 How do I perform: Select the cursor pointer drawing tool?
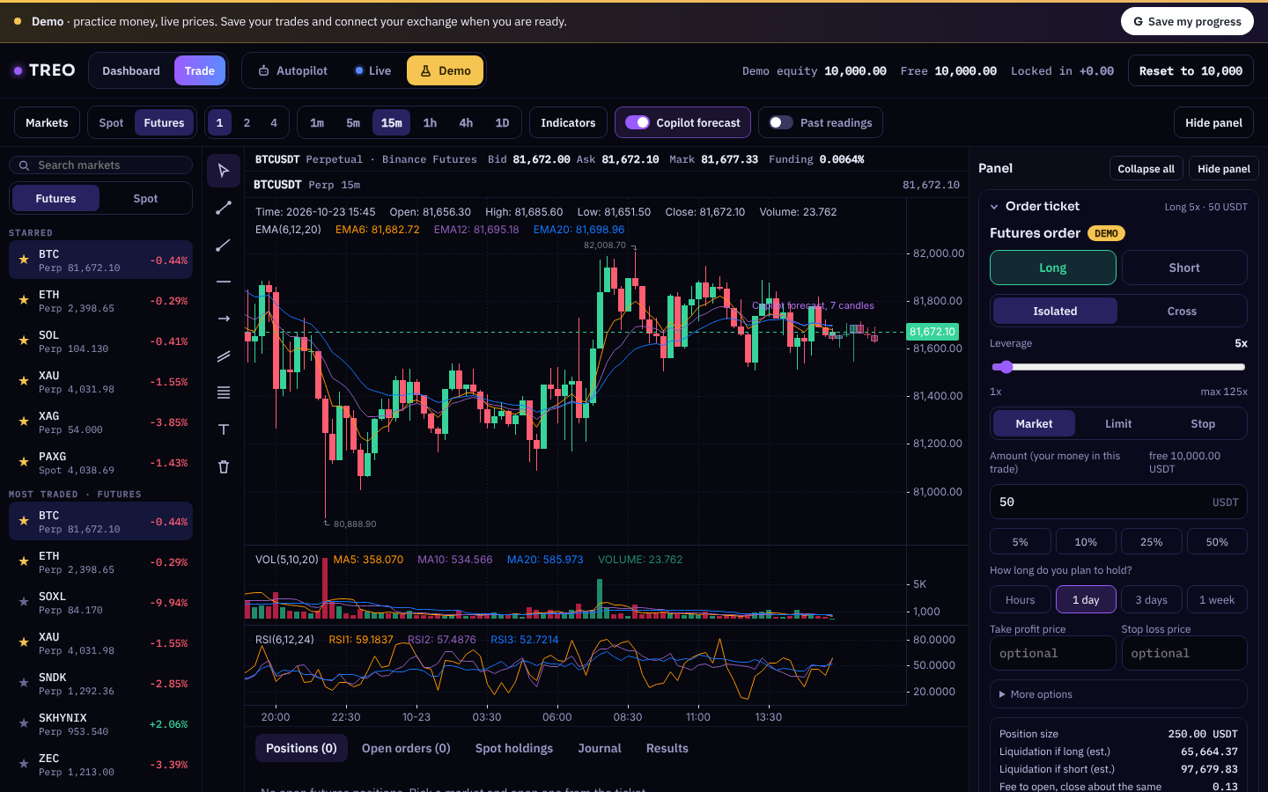[x=224, y=171]
